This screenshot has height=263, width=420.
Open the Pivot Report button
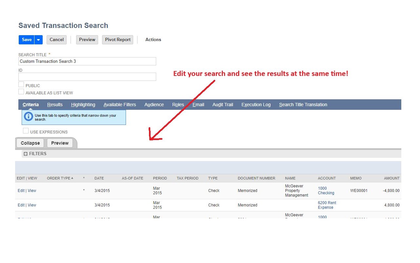tap(118, 39)
